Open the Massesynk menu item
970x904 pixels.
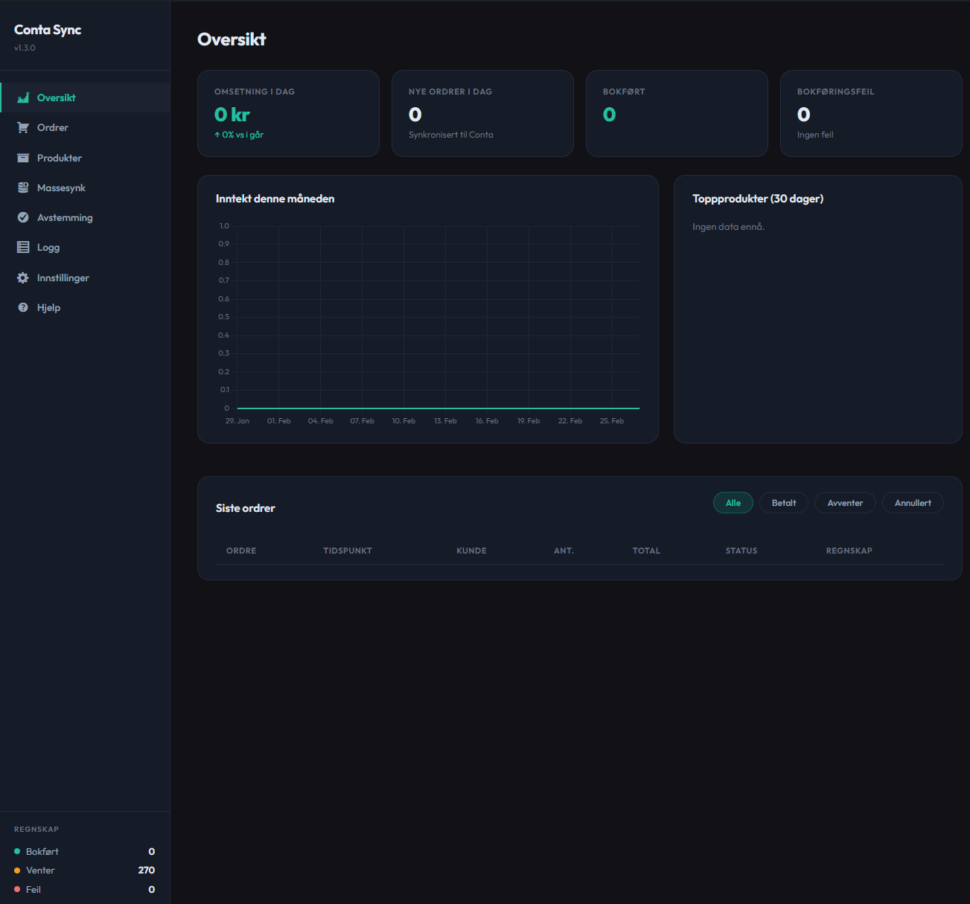pyautogui.click(x=61, y=188)
